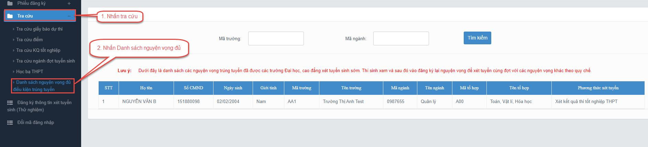The width and height of the screenshot is (648, 147).
Task: Focus the Mã ngành text box
Action: [x=401, y=38]
